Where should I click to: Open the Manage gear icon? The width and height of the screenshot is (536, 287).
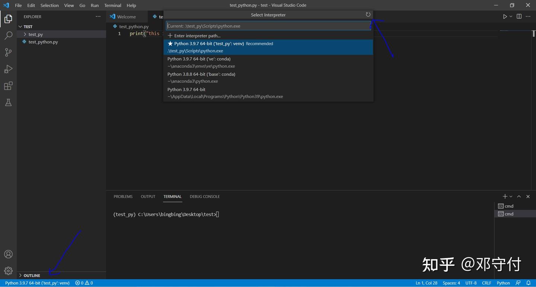click(x=8, y=271)
